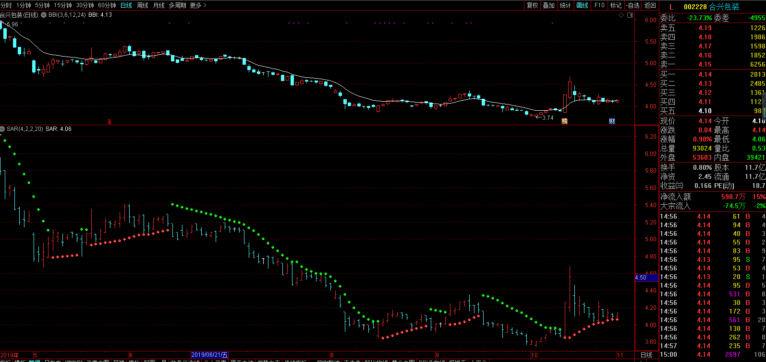Click the 换手 value 0.80%
This screenshot has width=766, height=362.
tap(702, 167)
